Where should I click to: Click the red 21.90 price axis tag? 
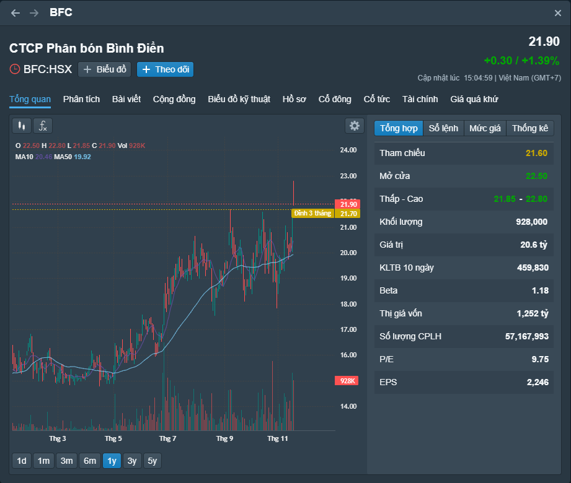[347, 204]
